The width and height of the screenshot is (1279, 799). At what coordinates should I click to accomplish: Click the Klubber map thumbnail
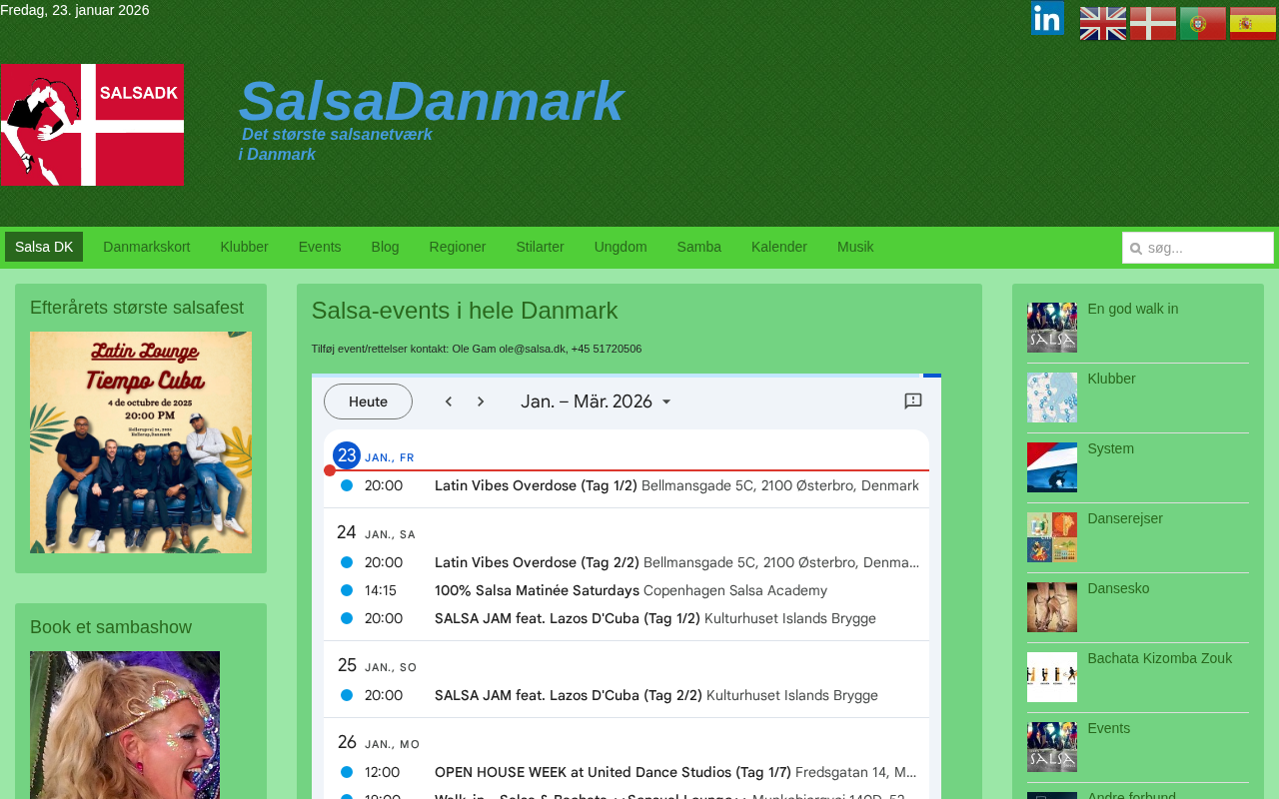pos(1052,398)
